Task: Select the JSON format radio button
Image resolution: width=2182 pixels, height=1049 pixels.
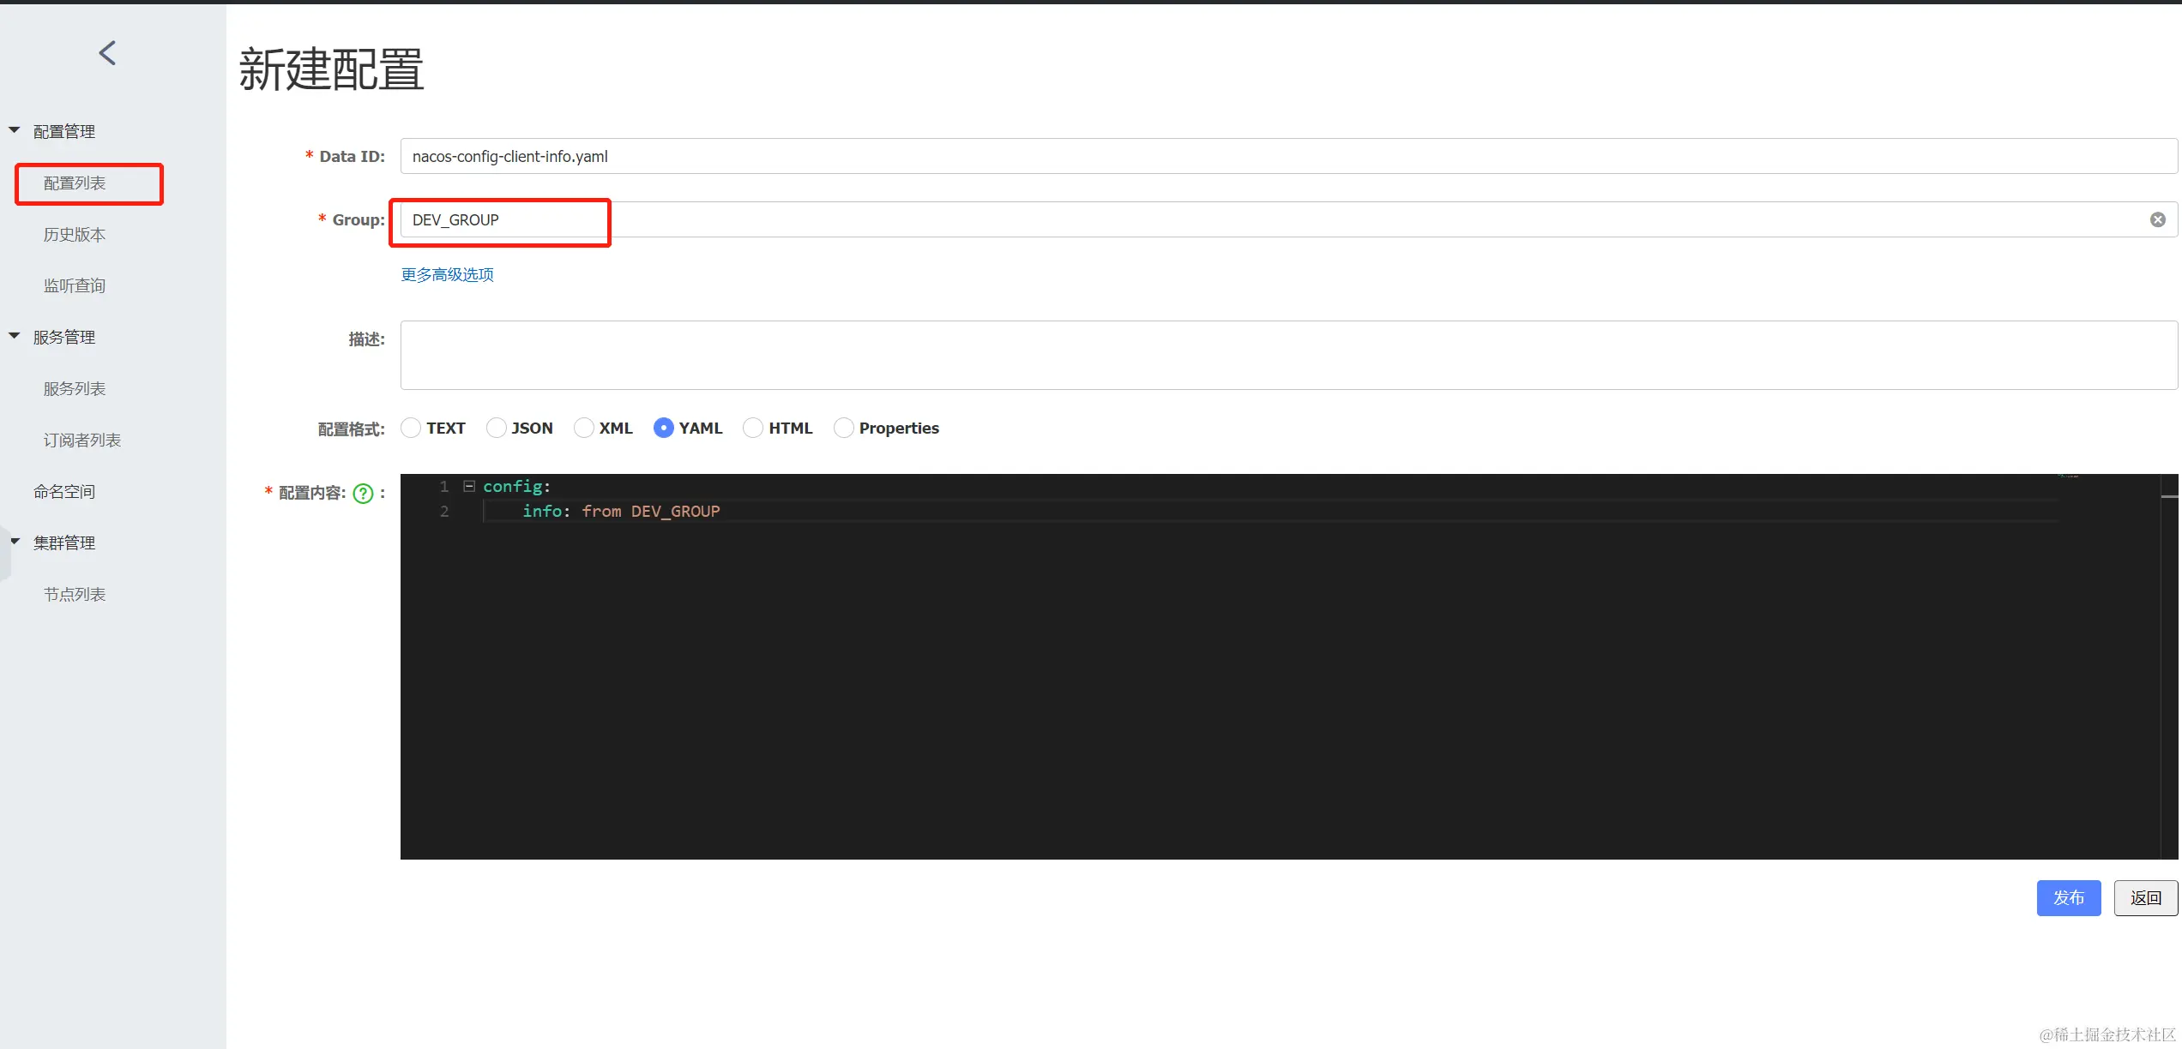Action: [496, 428]
